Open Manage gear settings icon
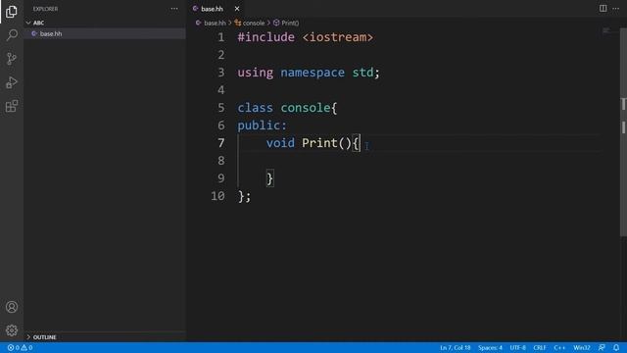 coord(12,330)
